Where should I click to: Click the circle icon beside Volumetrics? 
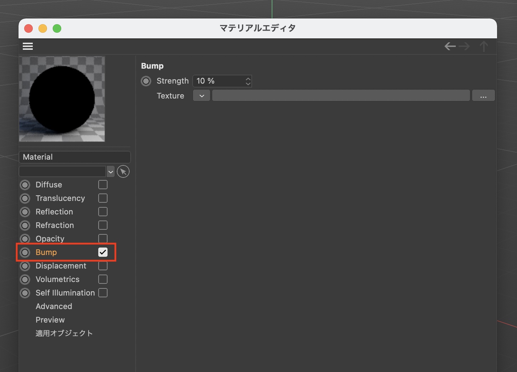click(x=25, y=280)
